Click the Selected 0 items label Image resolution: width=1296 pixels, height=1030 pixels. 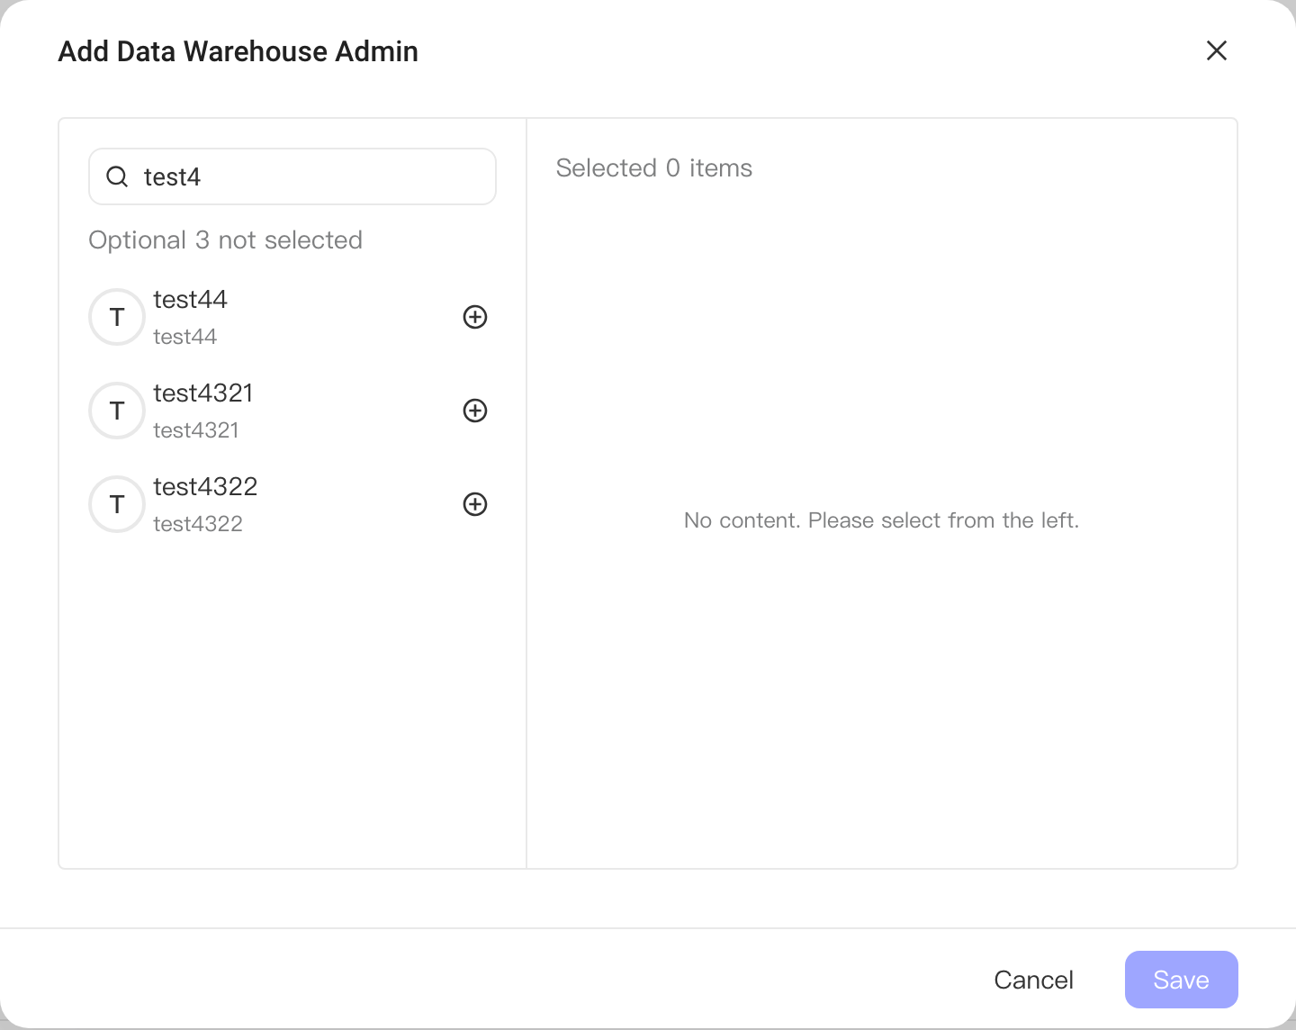tap(654, 168)
